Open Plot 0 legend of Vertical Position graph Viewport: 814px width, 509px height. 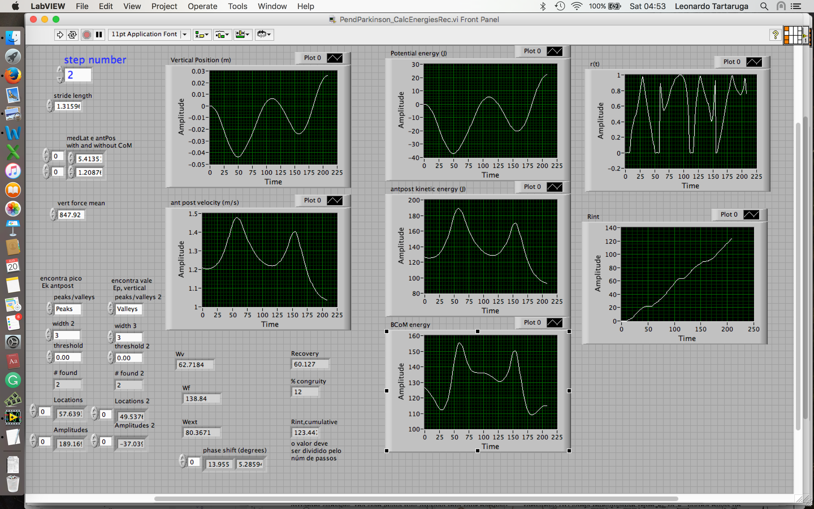(335, 58)
